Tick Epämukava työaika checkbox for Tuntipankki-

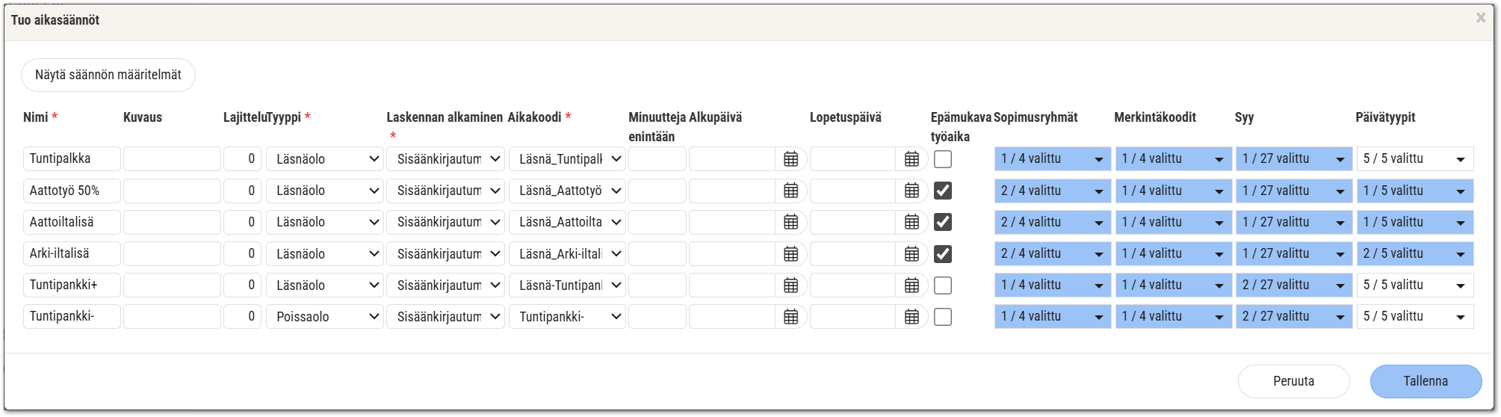coord(943,317)
